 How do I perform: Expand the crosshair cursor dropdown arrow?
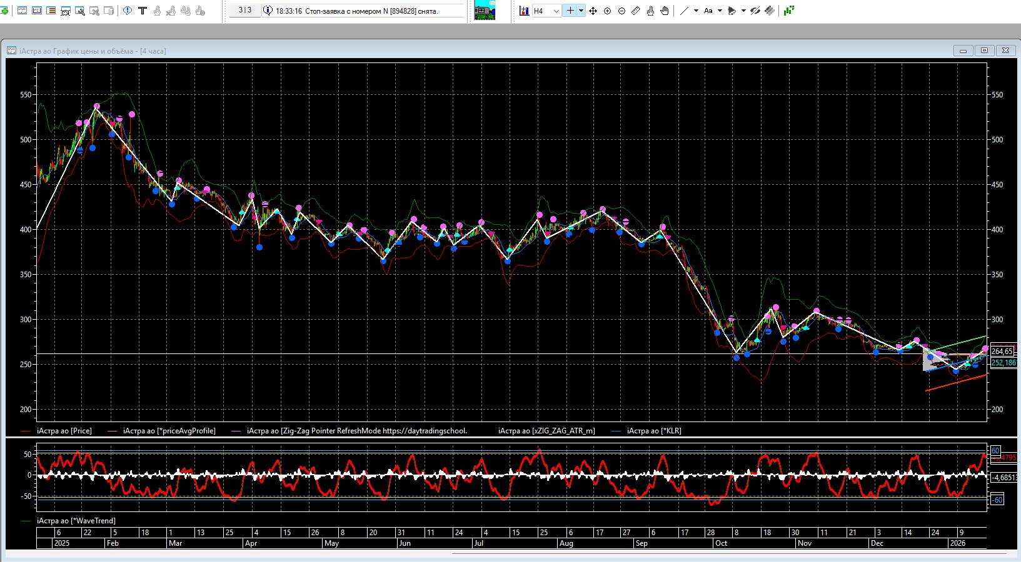581,11
